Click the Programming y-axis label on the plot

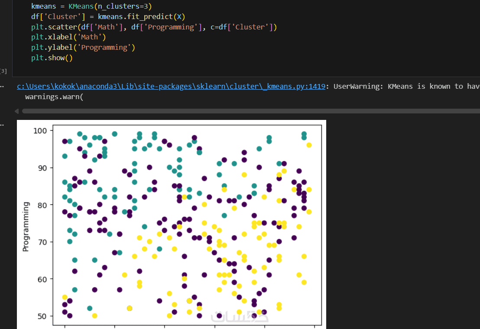(26, 226)
